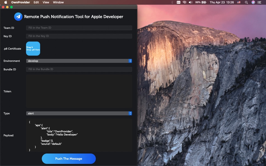Click the Drag & Drop .p8 Here box
Viewport: 266px width, 166px height.
pyautogui.click(x=33, y=49)
